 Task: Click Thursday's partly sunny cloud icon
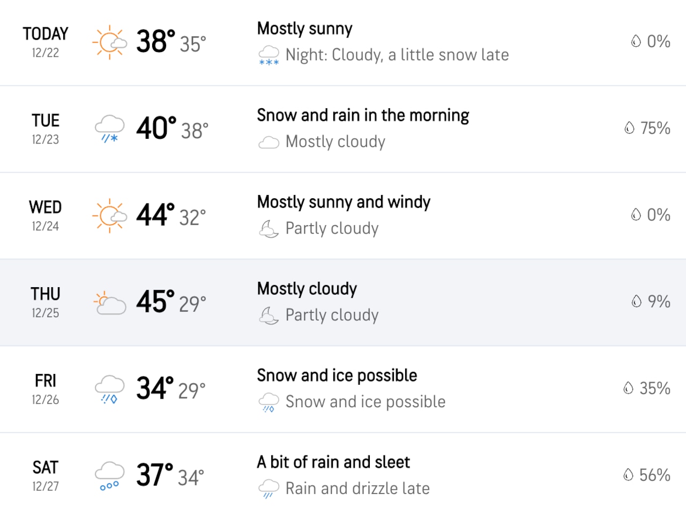110,302
